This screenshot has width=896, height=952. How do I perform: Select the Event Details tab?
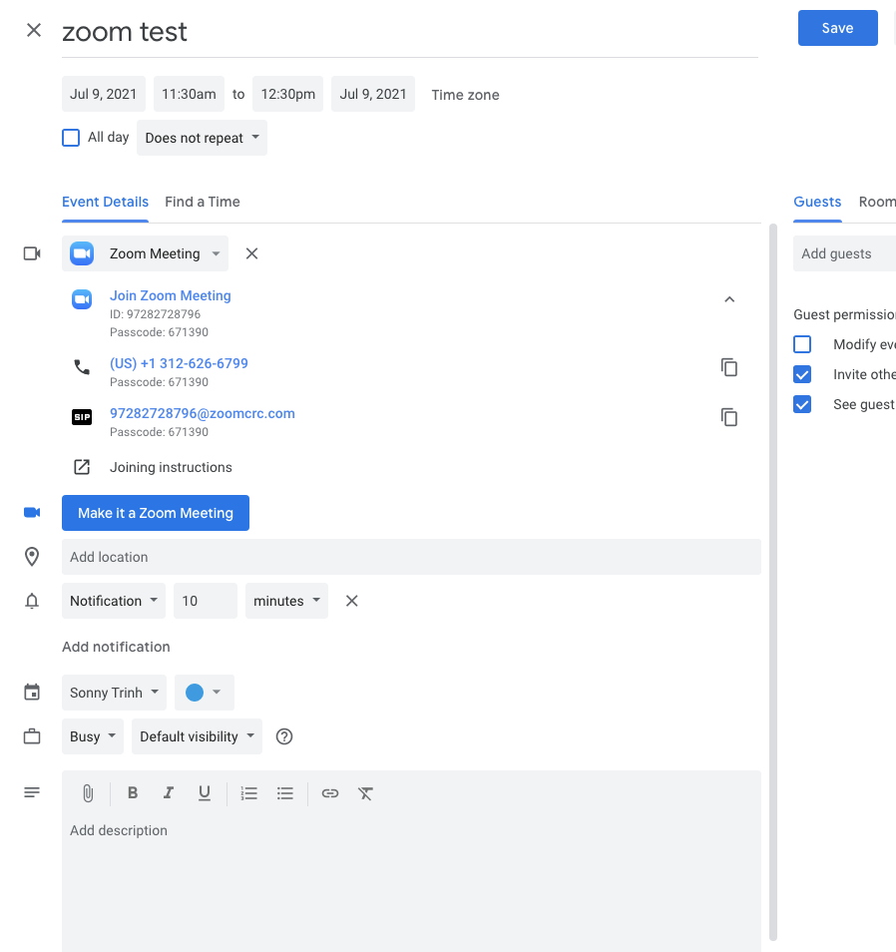tap(105, 202)
